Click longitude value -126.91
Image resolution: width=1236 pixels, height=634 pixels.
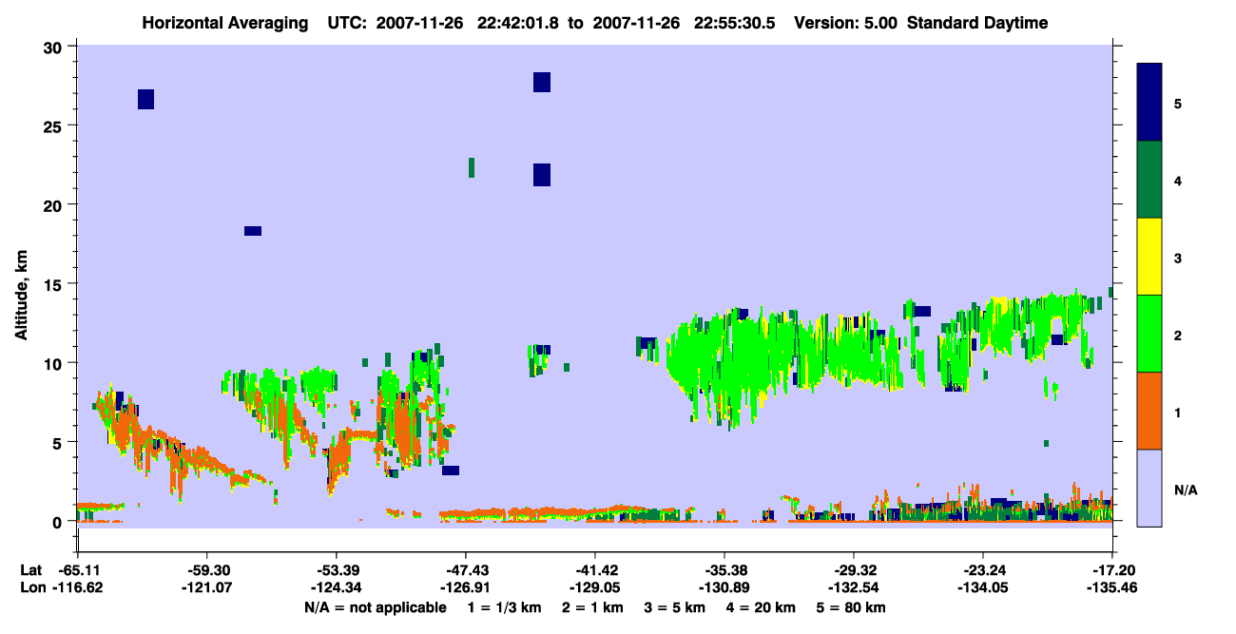pyautogui.click(x=465, y=588)
